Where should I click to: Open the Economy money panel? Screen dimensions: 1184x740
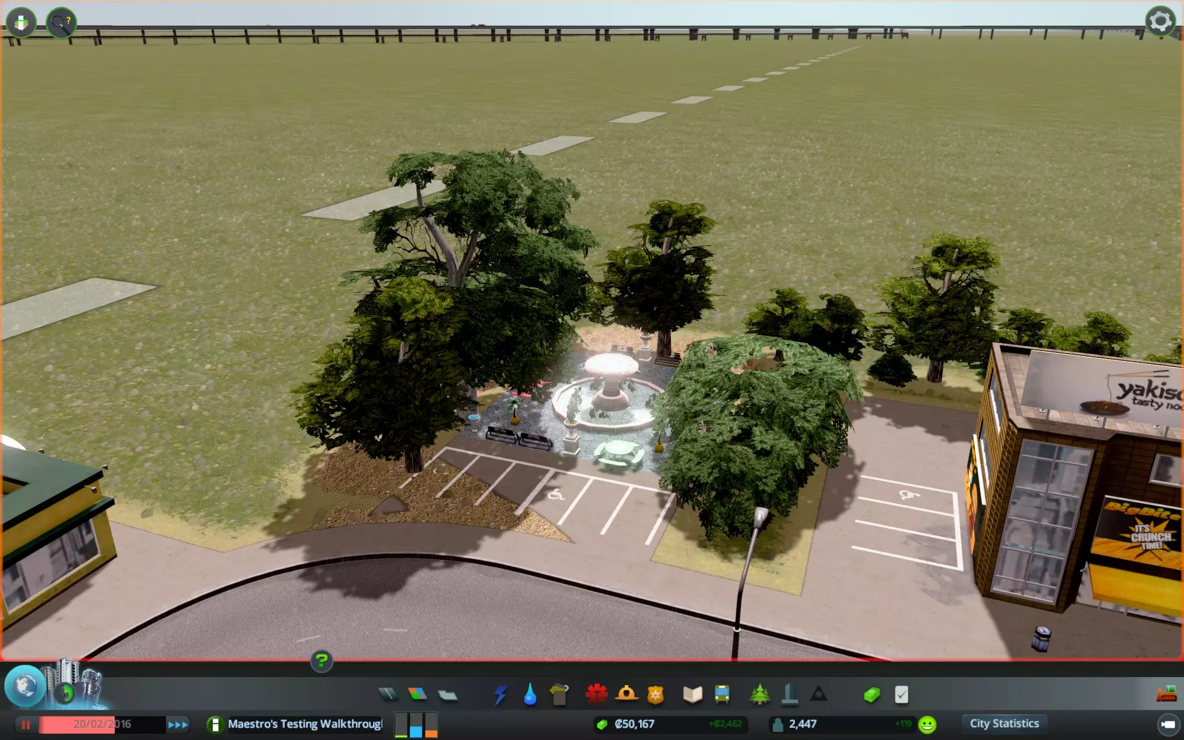872,694
